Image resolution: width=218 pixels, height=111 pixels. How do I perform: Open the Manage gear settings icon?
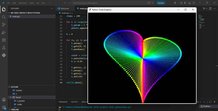click(x=4, y=107)
